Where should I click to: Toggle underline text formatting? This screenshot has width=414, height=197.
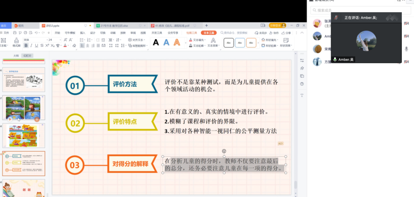[36, 46]
